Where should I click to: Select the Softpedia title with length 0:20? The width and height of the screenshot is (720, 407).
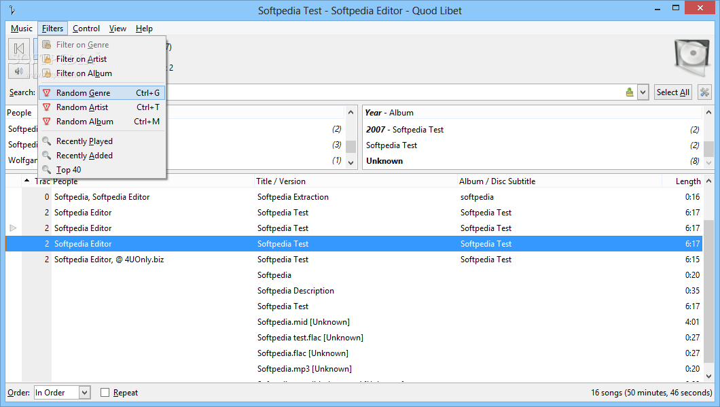point(354,275)
